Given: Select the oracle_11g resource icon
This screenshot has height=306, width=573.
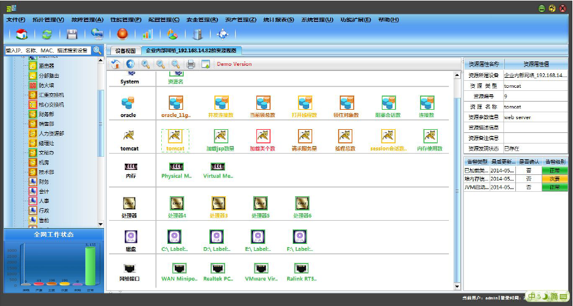Looking at the screenshot, I should tap(176, 103).
